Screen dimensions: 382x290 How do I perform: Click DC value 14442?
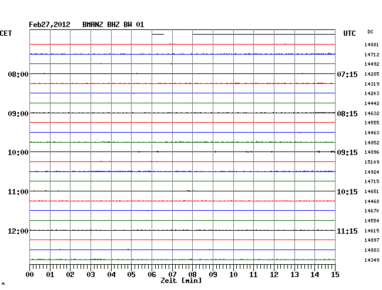click(372, 104)
